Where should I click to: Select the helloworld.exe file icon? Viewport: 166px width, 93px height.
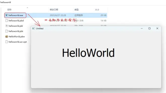point(7,15)
